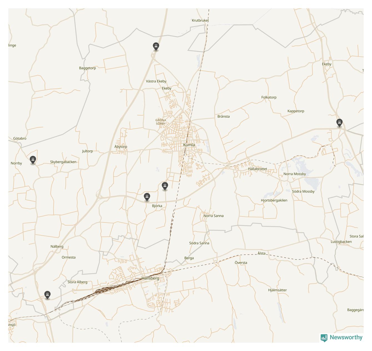This screenshot has height=351, width=372.
Task: Select the car marker east of Kappetorp
Action: (339, 122)
